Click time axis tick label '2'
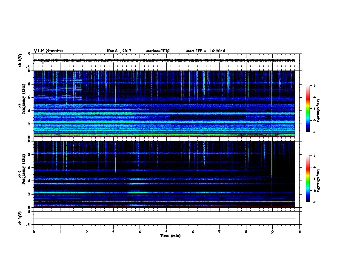The height and width of the screenshot is (260, 337). point(87,232)
